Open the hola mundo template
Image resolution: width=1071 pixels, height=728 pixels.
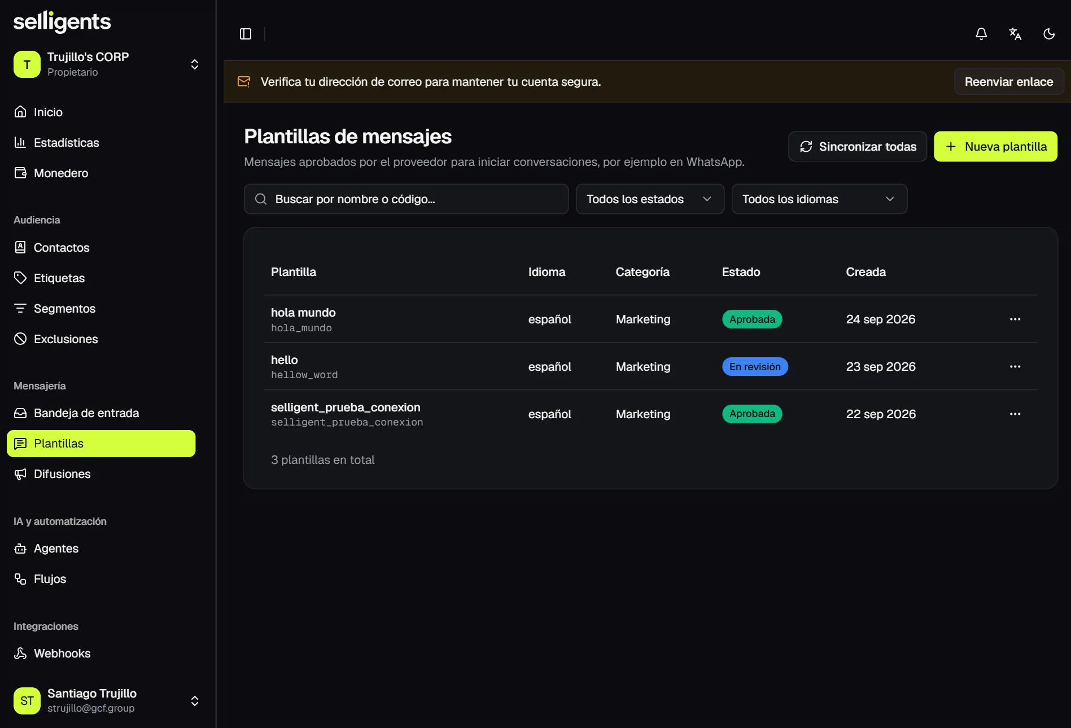(x=303, y=313)
